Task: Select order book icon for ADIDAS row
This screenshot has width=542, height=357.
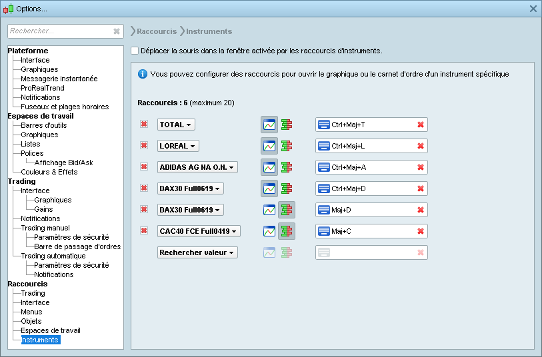Action: click(x=287, y=167)
